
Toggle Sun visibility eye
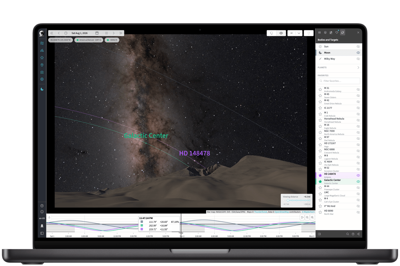tap(358, 47)
